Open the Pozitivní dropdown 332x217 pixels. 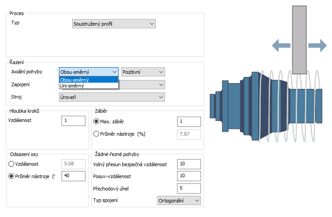pos(143,72)
